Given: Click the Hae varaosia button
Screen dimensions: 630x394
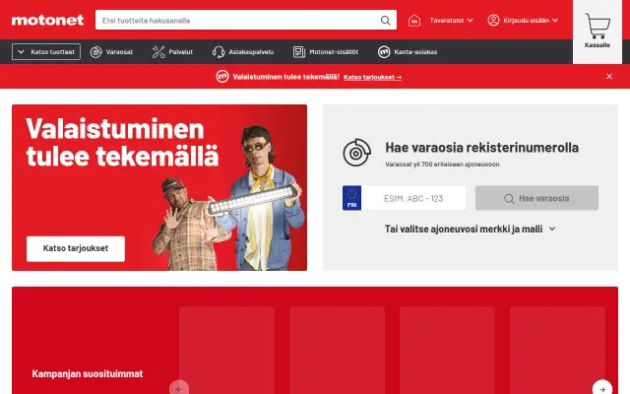Looking at the screenshot, I should tap(536, 198).
